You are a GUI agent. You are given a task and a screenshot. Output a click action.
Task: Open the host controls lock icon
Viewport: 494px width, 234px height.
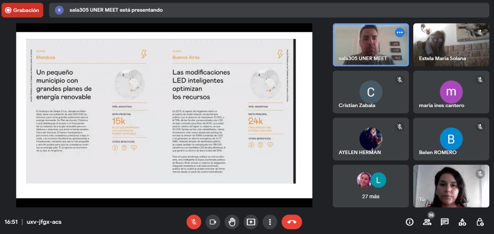480,222
